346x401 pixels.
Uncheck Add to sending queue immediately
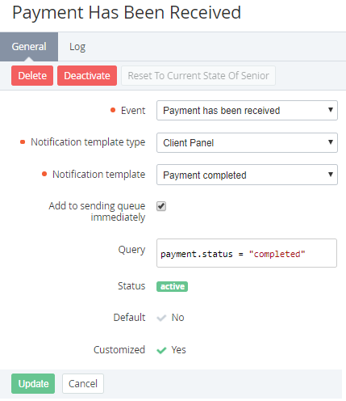(x=161, y=206)
